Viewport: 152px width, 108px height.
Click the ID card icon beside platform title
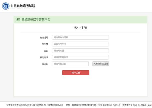[x=18, y=20]
